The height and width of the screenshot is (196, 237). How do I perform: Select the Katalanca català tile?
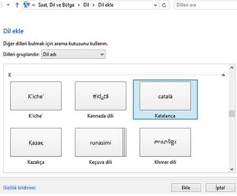pyautogui.click(x=165, y=100)
